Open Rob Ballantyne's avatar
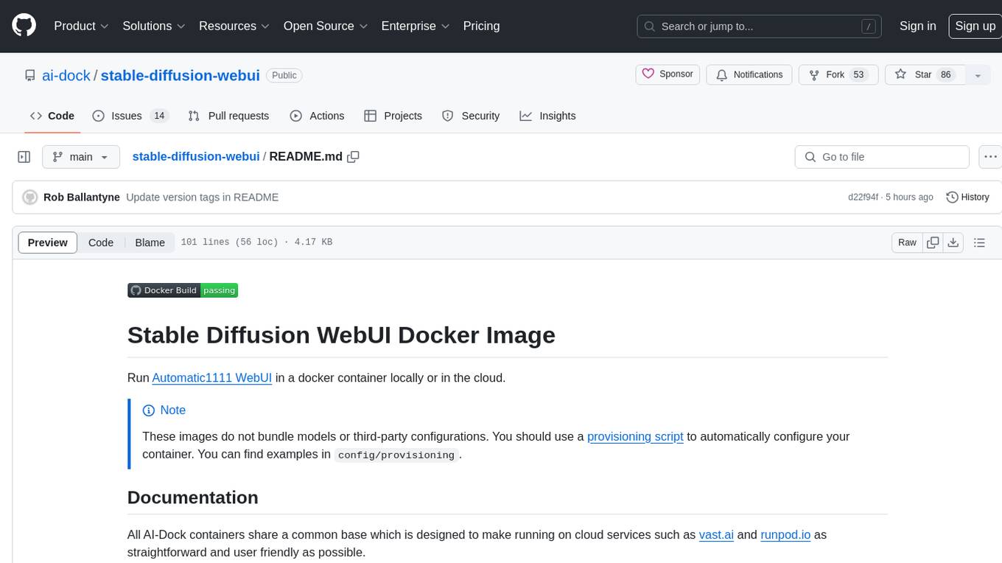1002x563 pixels. pos(30,197)
